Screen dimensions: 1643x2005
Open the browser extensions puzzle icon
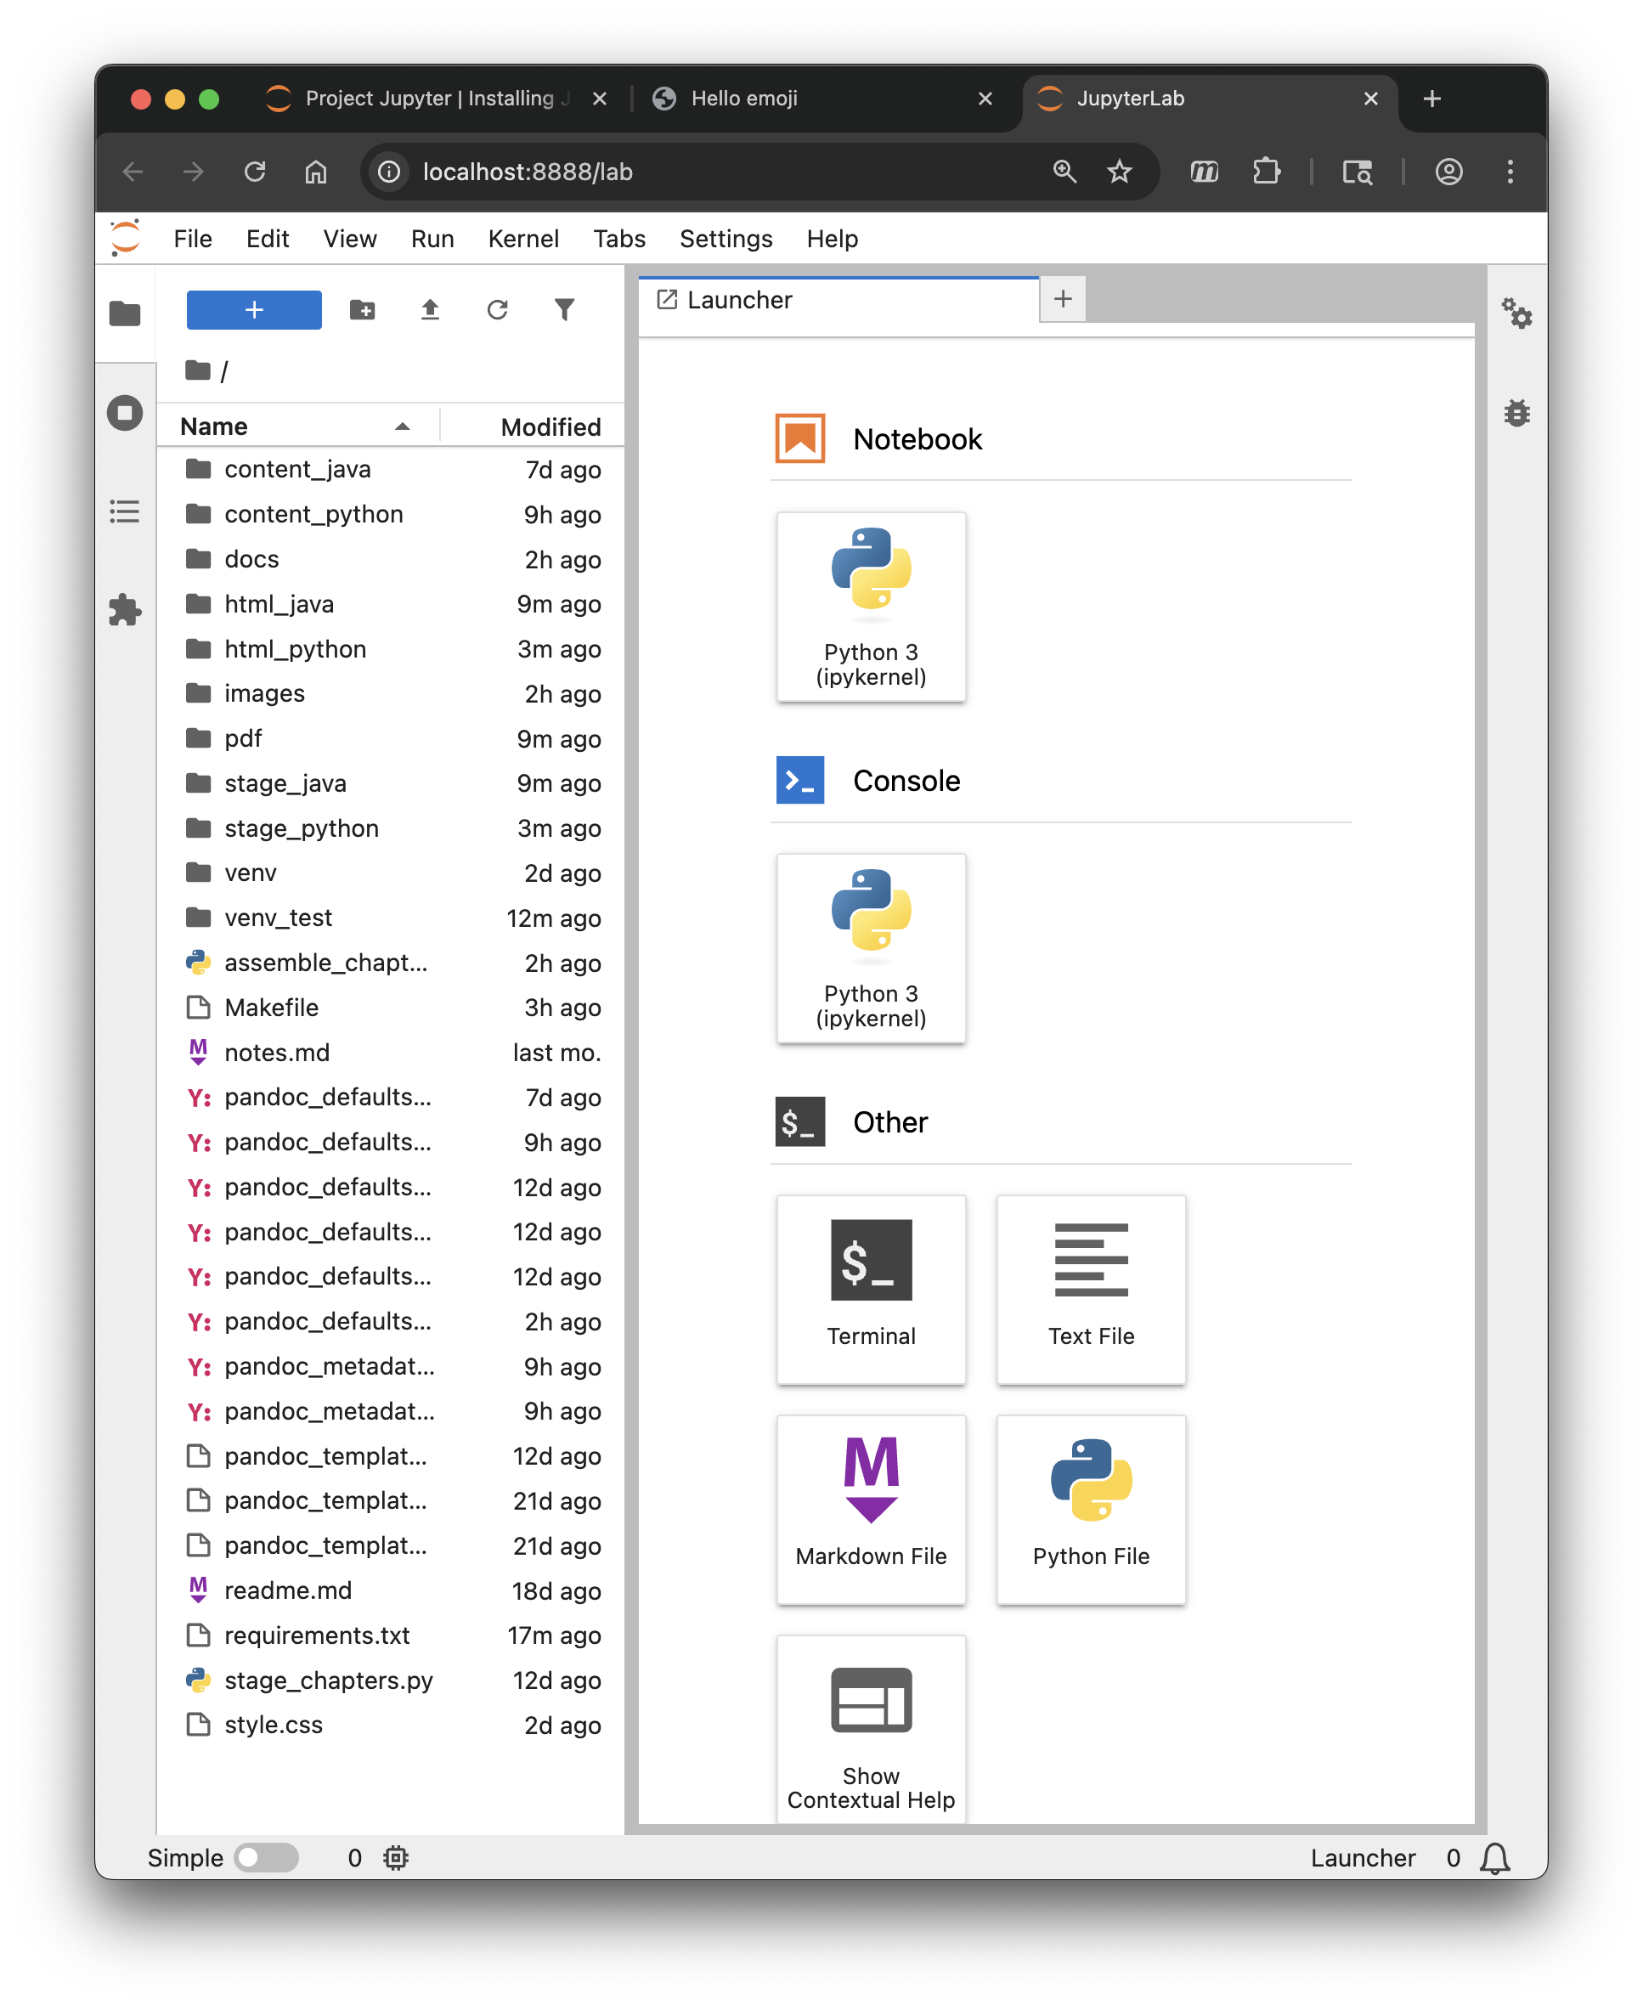point(1265,172)
